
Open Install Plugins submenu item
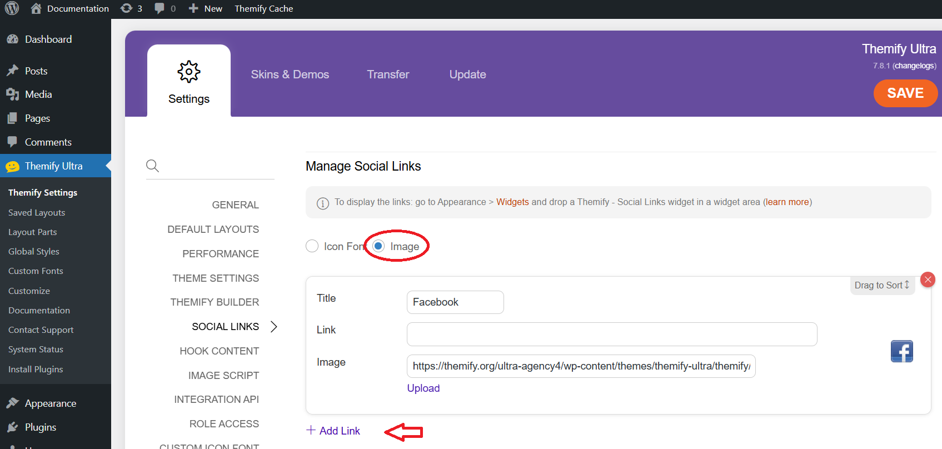36,370
